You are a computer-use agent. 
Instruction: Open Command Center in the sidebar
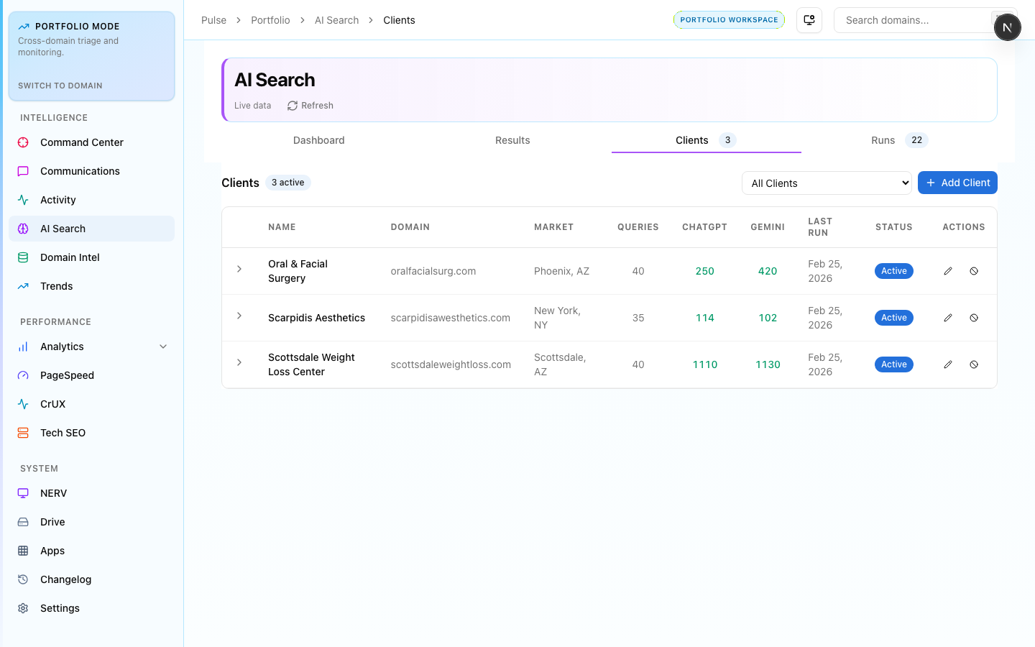pyautogui.click(x=82, y=142)
